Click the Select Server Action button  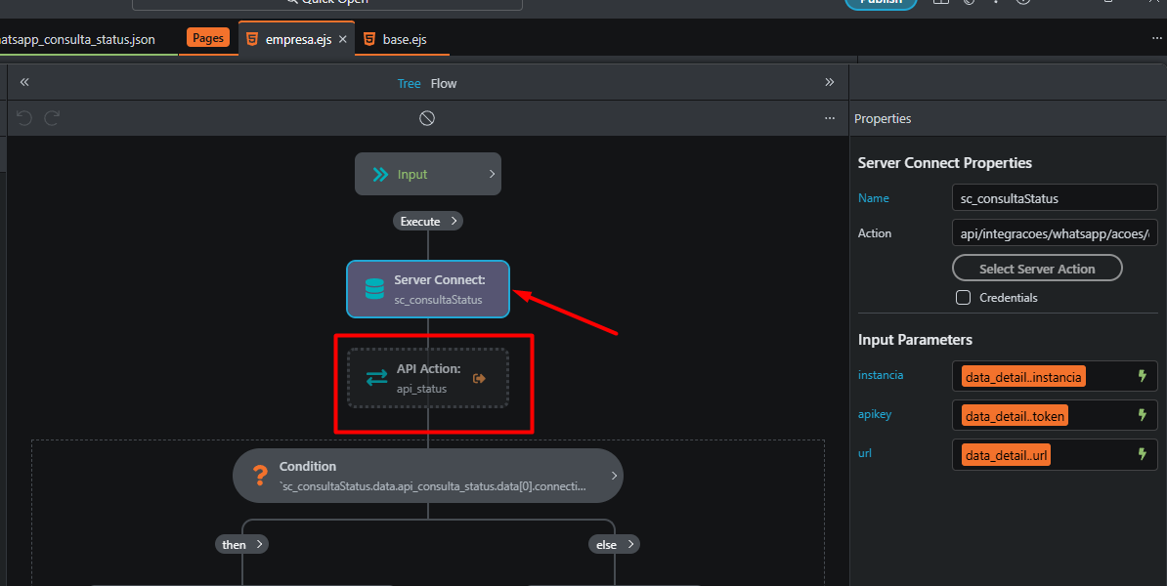point(1037,268)
